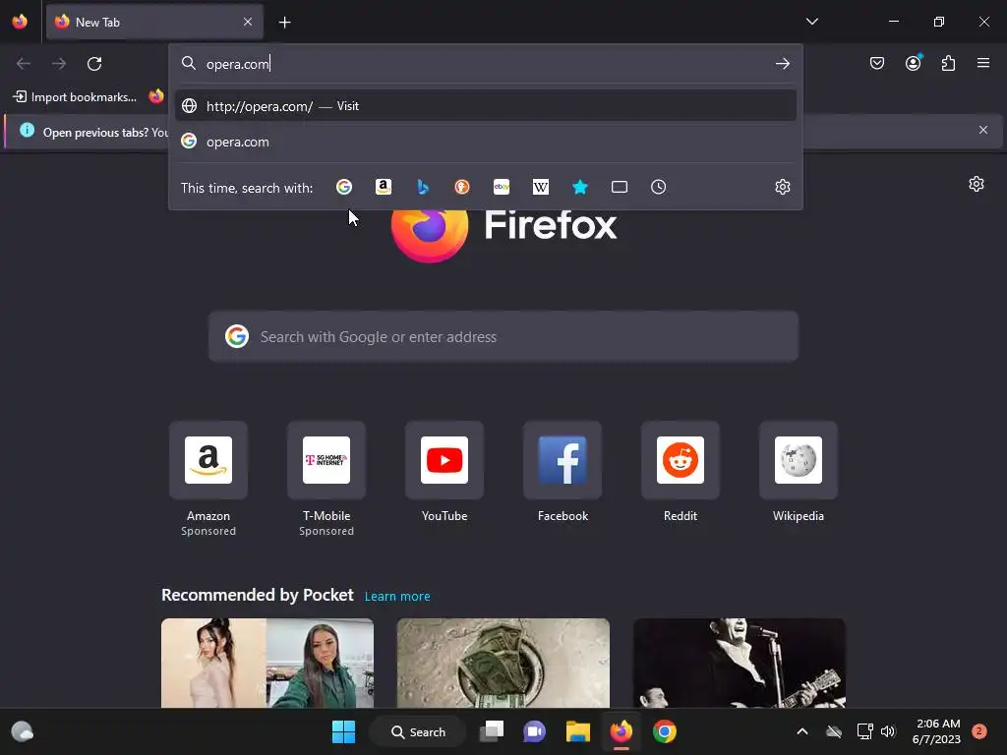Choose the http://opera.com/ Visit suggestion
The height and width of the screenshot is (755, 1007).
(486, 106)
